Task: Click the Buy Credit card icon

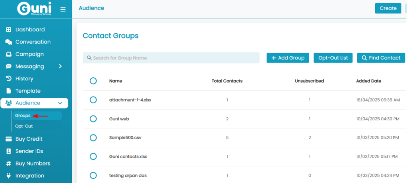Action: pos(9,139)
